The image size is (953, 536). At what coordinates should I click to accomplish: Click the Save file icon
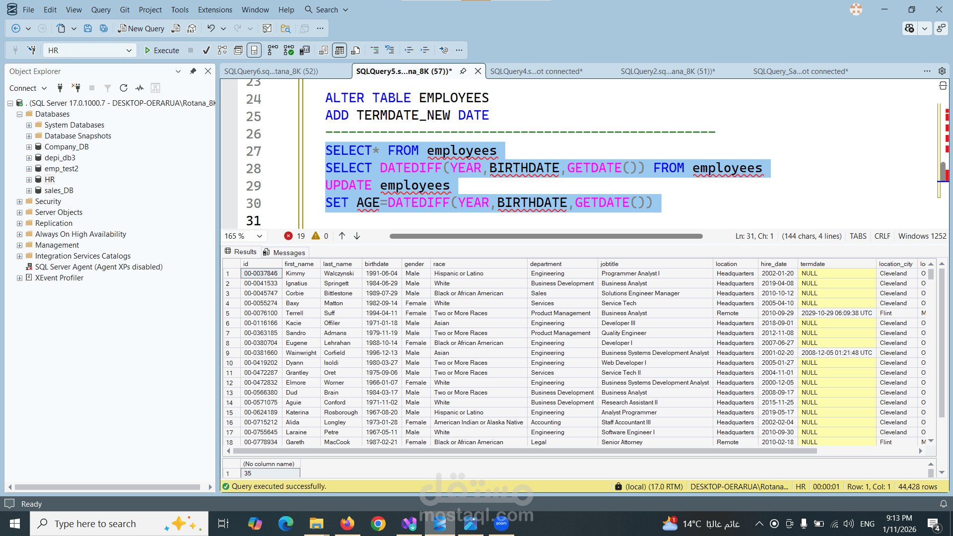88,28
